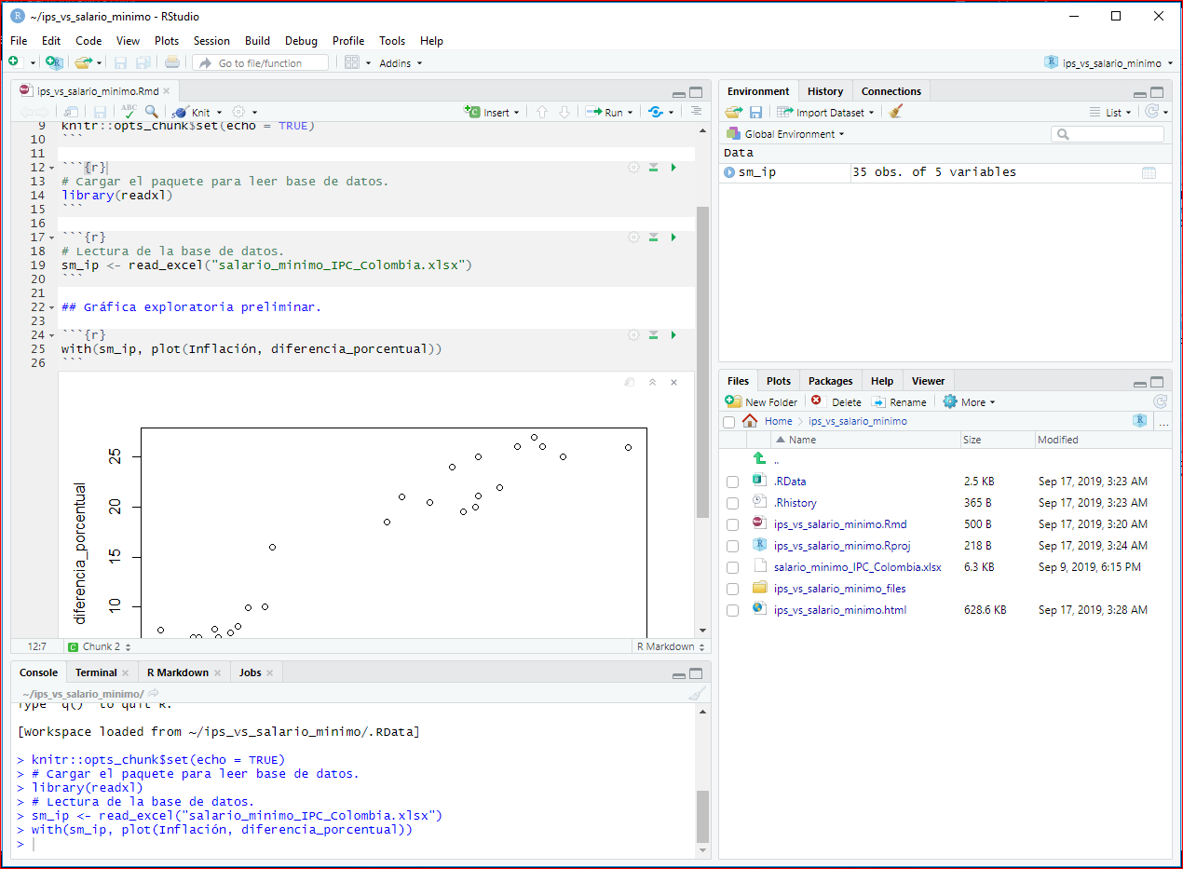The image size is (1183, 869).
Task: Run chunk 2 green play arrow
Action: coord(673,168)
